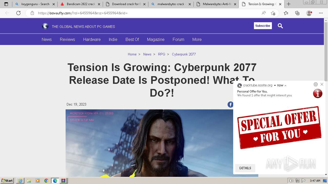This screenshot has width=328, height=184.
Task: Switch to keygenguru - Search tab
Action: (x=35, y=4)
